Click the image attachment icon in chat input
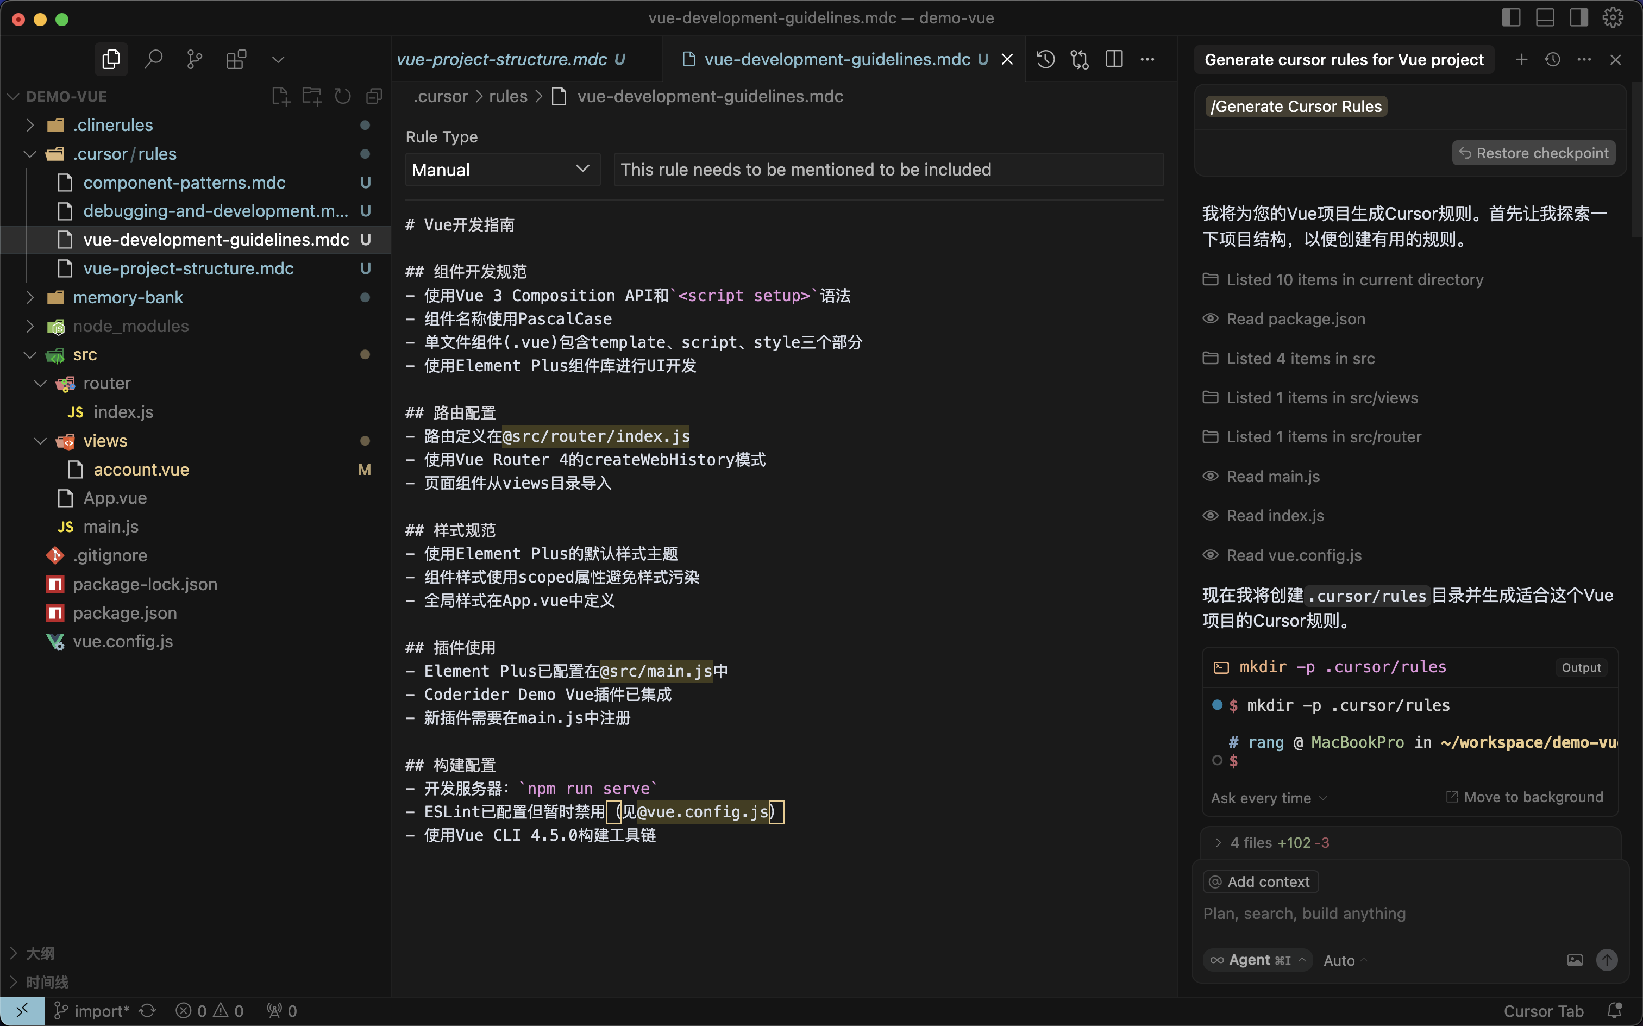This screenshot has height=1026, width=1643. [1575, 960]
